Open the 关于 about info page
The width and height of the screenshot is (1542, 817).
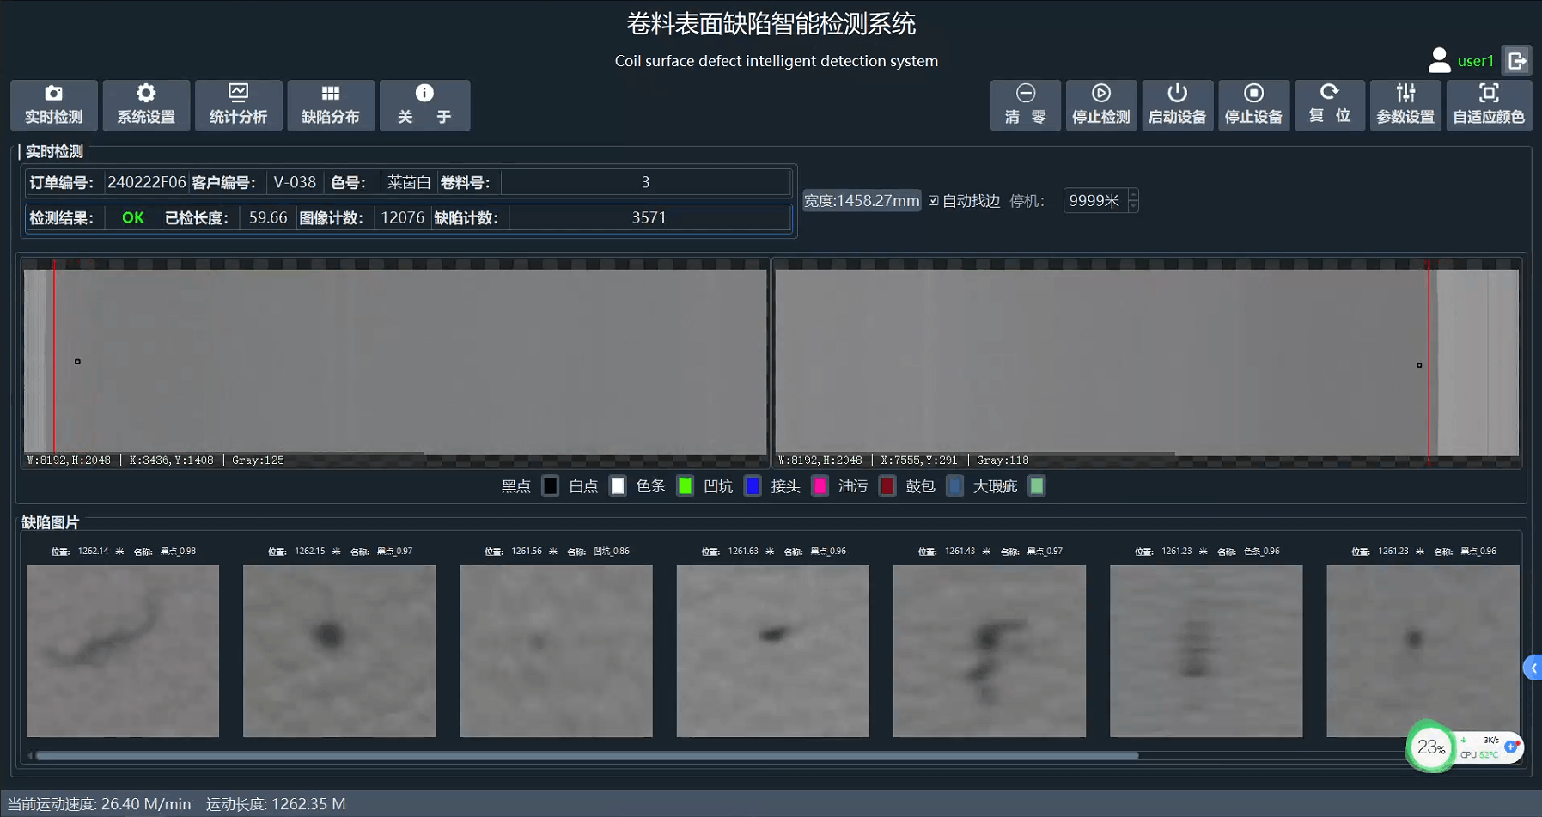[424, 105]
